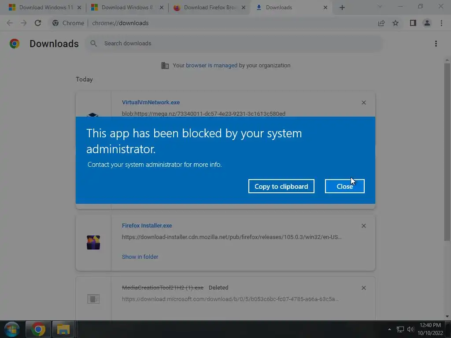Switch to Download Firefox Browser tab
This screenshot has width=451, height=338.
210,7
